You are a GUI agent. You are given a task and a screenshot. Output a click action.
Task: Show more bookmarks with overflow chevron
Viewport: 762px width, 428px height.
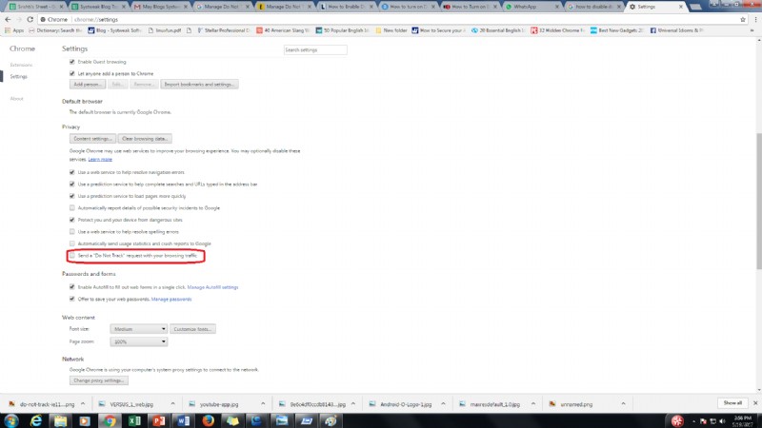pyautogui.click(x=752, y=30)
